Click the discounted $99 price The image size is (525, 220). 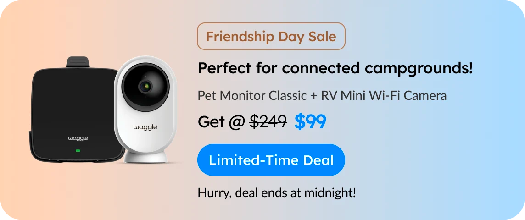pyautogui.click(x=310, y=122)
